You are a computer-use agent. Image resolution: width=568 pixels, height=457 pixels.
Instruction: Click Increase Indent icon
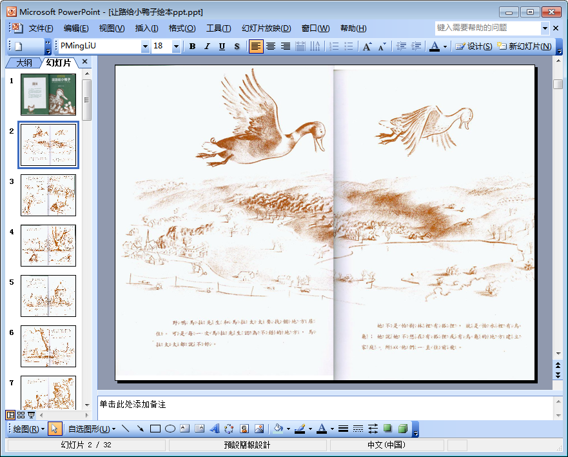click(x=416, y=46)
